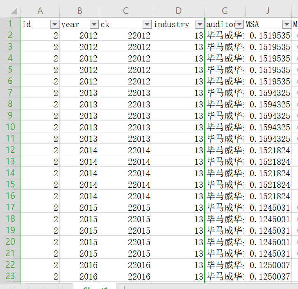Click the 'ck' header cell
The width and height of the screenshot is (298, 289).
point(125,24)
